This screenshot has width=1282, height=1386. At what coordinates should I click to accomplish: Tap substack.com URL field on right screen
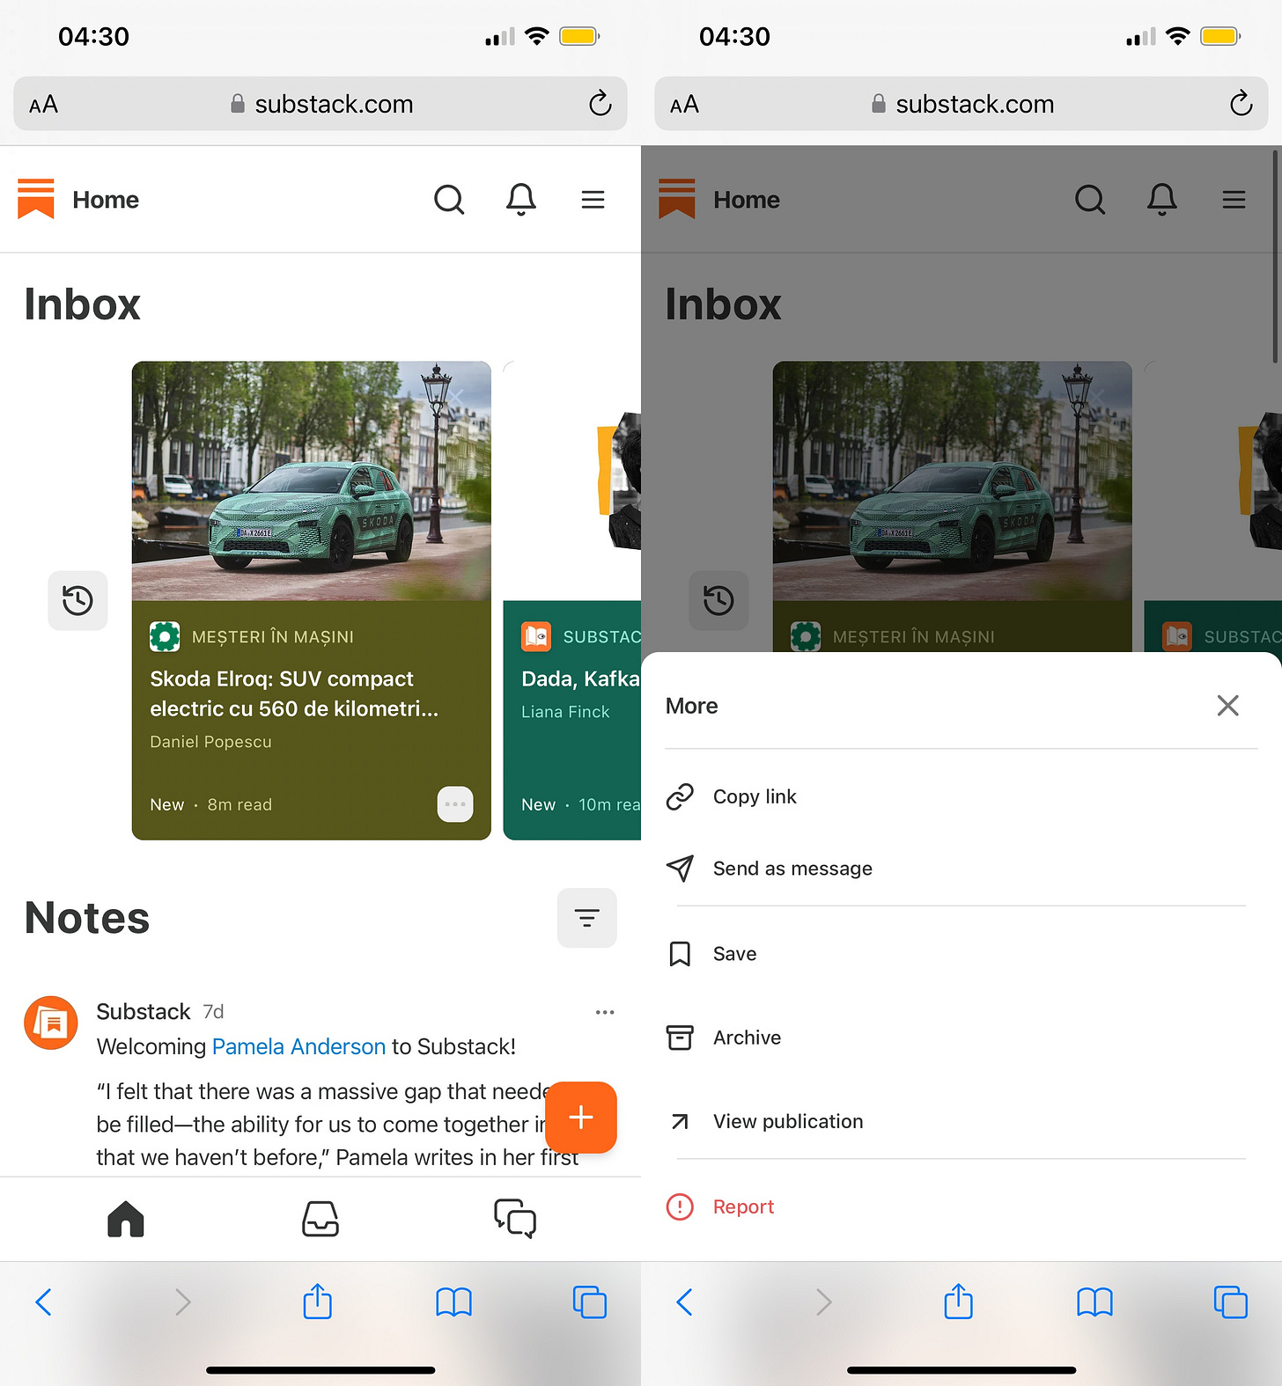pos(961,104)
